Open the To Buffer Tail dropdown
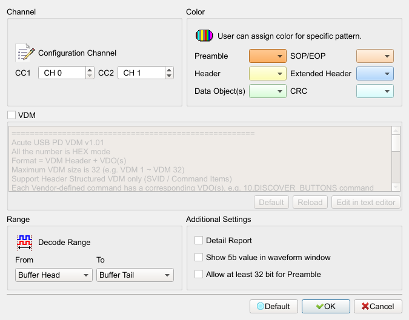This screenshot has width=409, height=320. [x=135, y=275]
